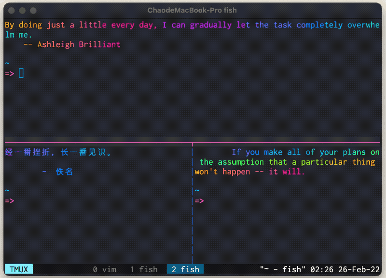
Task: Click the "=>" prompt in bottom-left pane
Action: [x=9, y=201]
